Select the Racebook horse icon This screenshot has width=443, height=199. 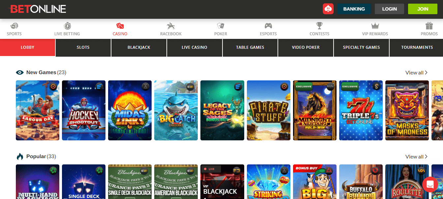tap(171, 26)
